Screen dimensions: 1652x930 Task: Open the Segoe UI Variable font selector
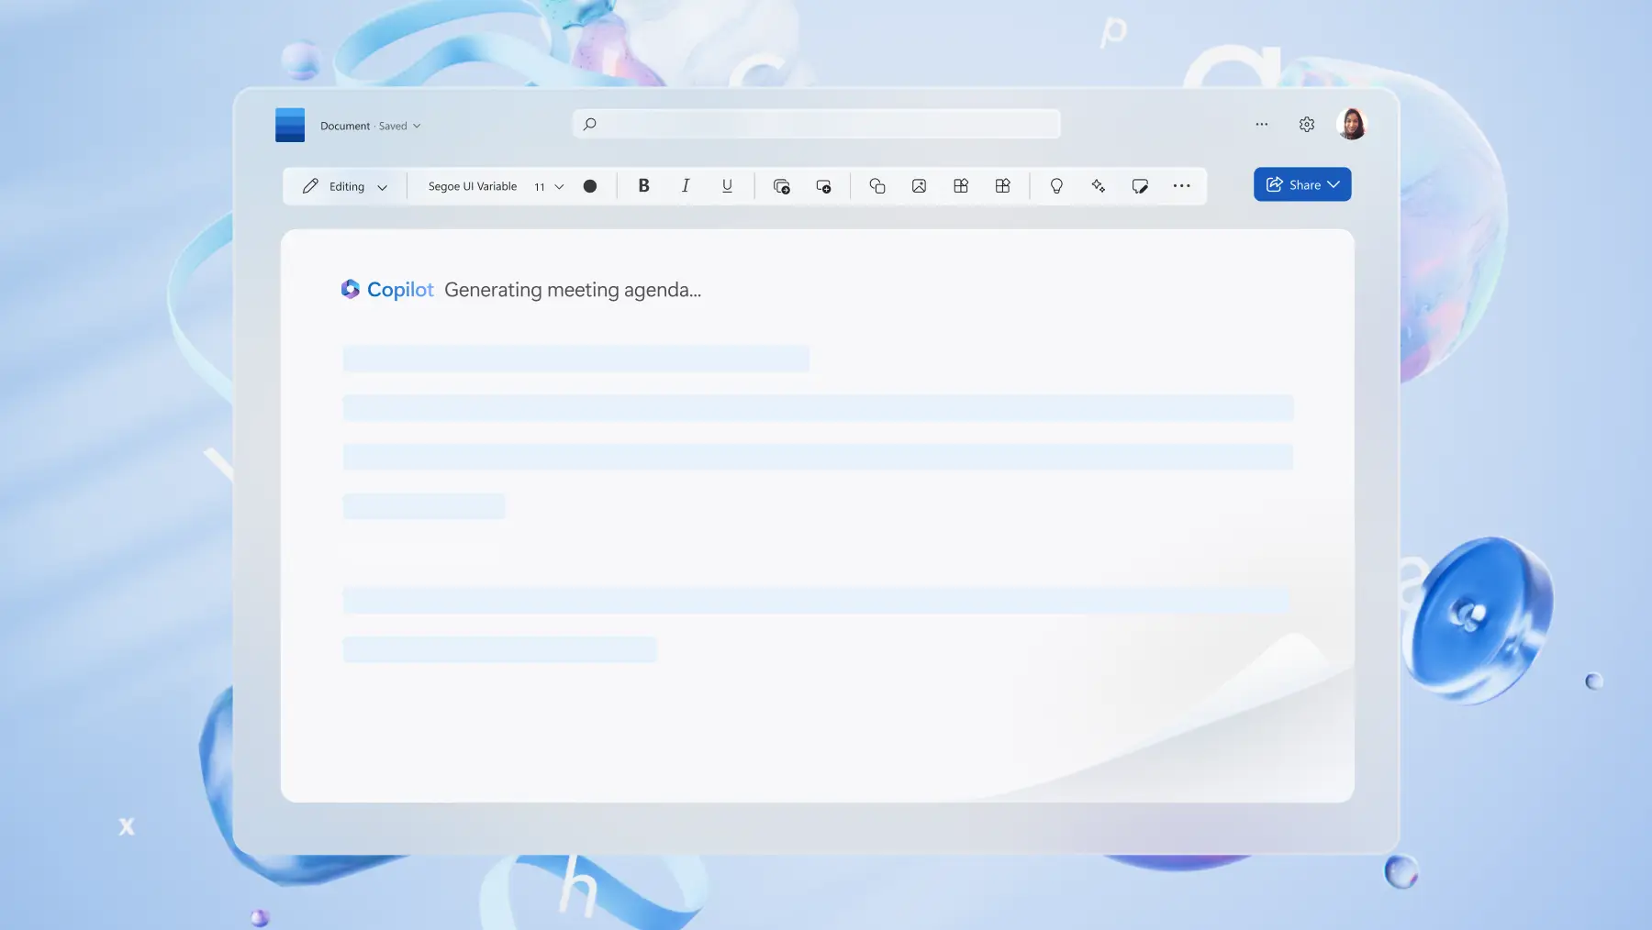pyautogui.click(x=472, y=185)
